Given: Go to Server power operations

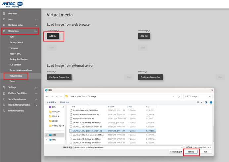Looking at the screenshot, I should tap(21, 70).
